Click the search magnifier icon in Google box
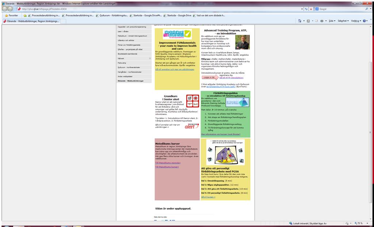 367,9
